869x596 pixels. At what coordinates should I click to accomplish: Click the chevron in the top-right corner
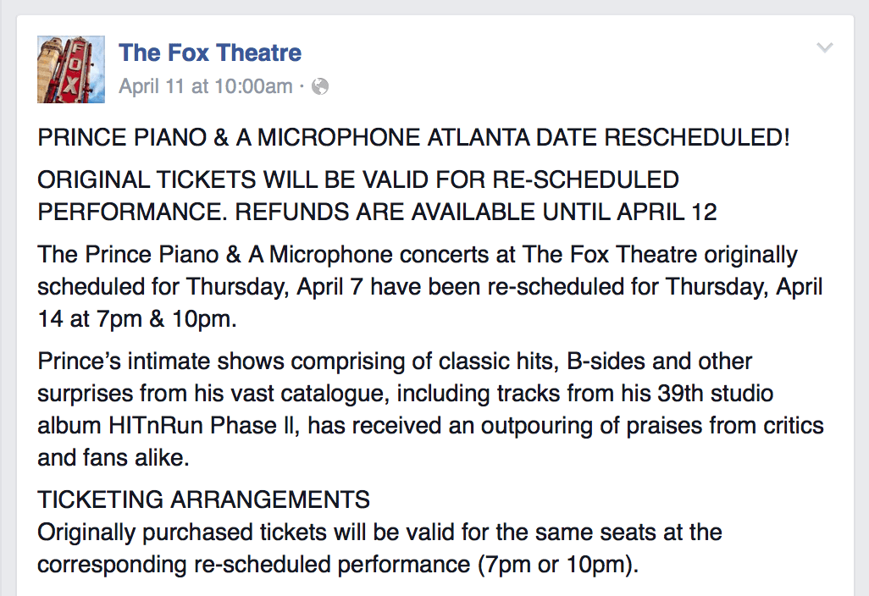pyautogui.click(x=825, y=48)
